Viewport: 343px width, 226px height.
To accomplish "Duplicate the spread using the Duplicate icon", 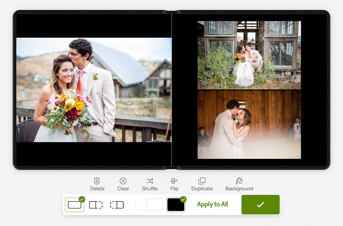I will click(202, 181).
